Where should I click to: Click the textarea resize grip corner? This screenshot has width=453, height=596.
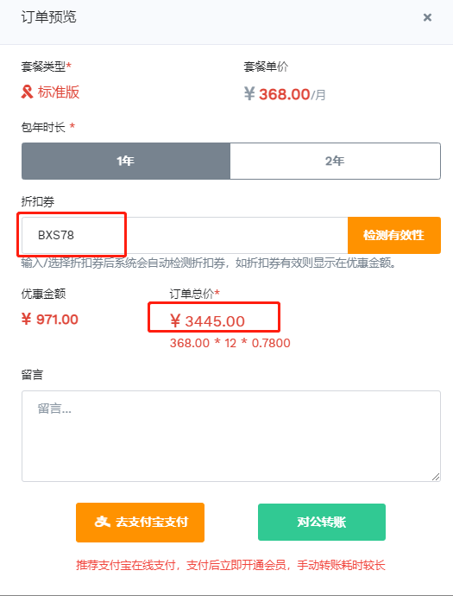point(436,477)
